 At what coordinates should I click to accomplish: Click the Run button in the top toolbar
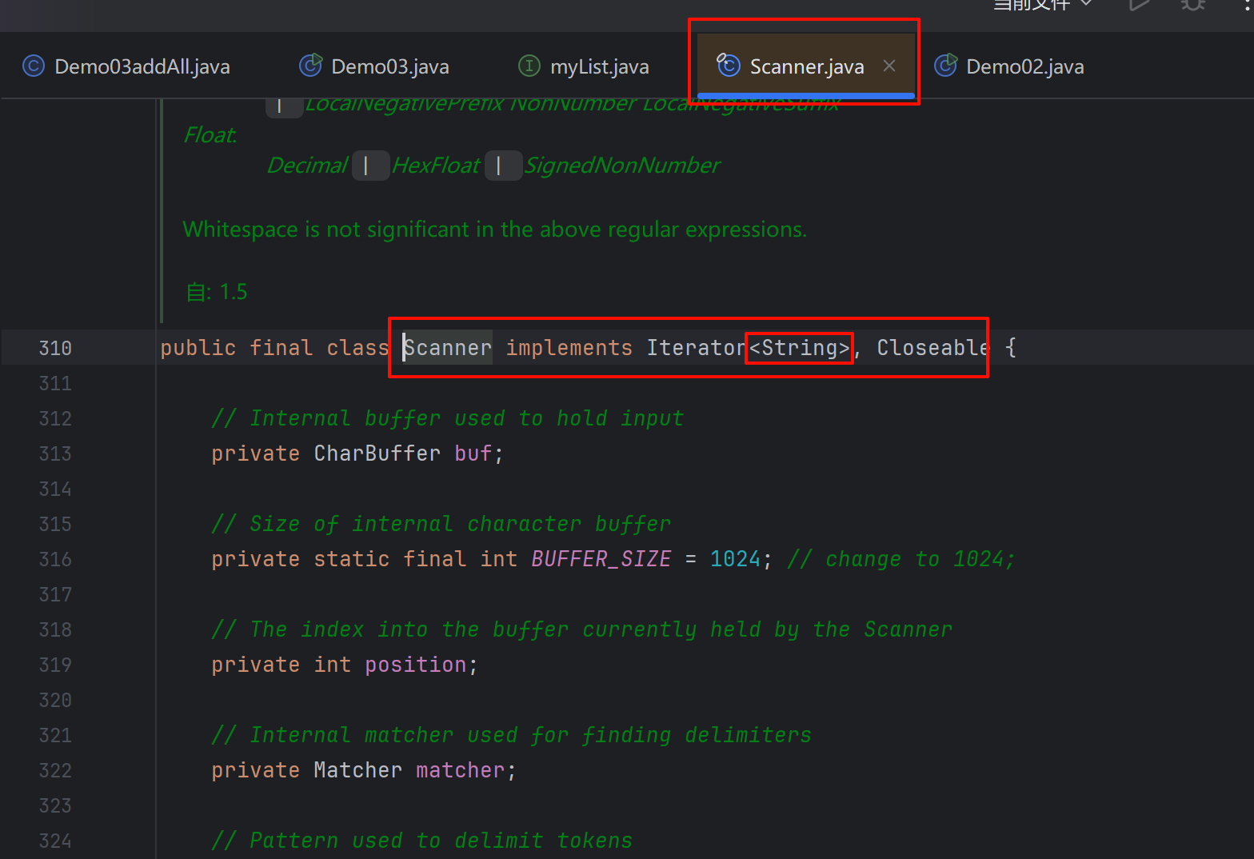(1139, 5)
